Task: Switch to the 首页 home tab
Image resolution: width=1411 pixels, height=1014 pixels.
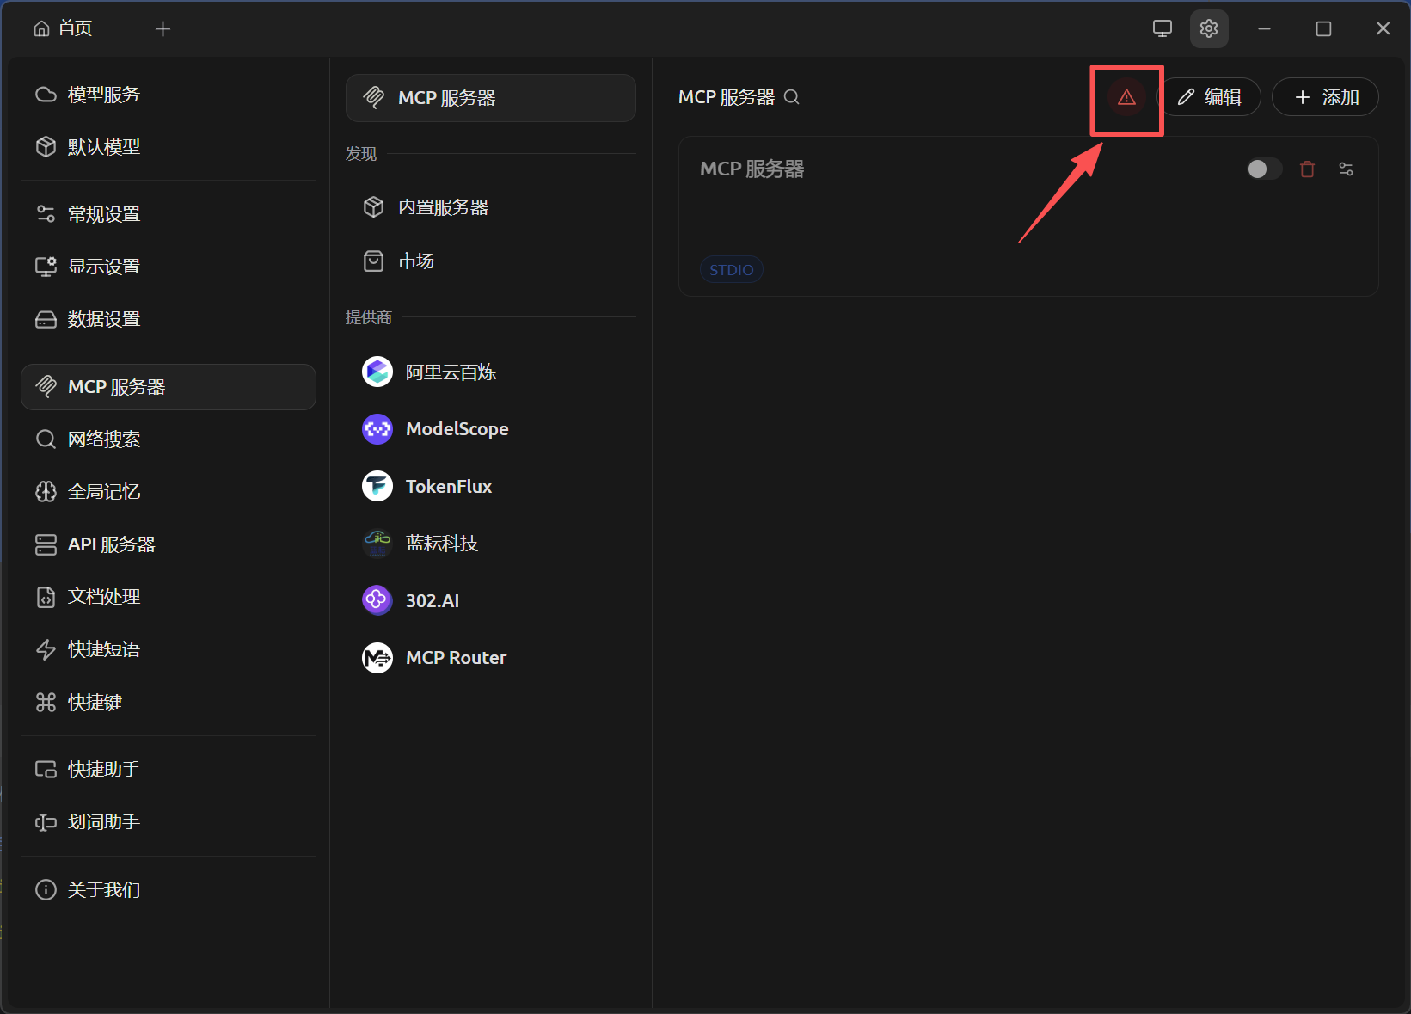Action: pyautogui.click(x=63, y=28)
